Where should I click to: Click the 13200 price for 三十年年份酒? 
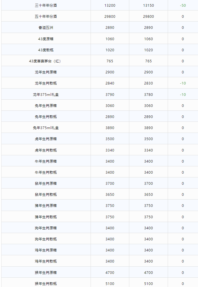110,6
